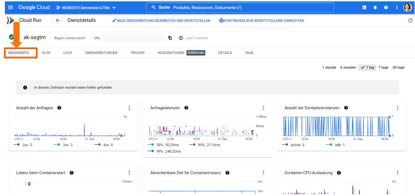Click the back arrow beside Dienstdetails

pyautogui.click(x=58, y=20)
